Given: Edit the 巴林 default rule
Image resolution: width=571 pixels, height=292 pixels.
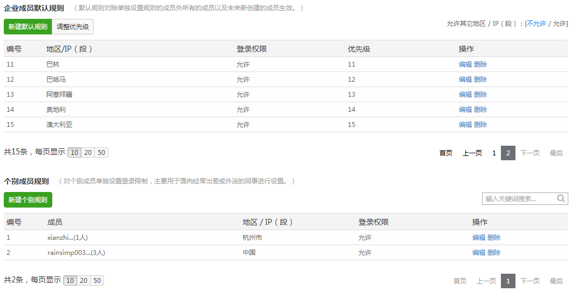Looking at the screenshot, I should point(465,65).
